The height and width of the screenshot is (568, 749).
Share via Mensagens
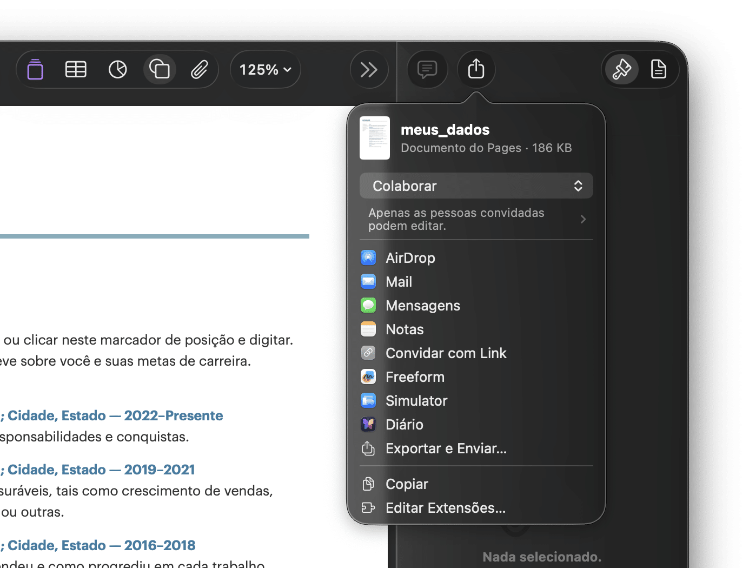click(422, 306)
